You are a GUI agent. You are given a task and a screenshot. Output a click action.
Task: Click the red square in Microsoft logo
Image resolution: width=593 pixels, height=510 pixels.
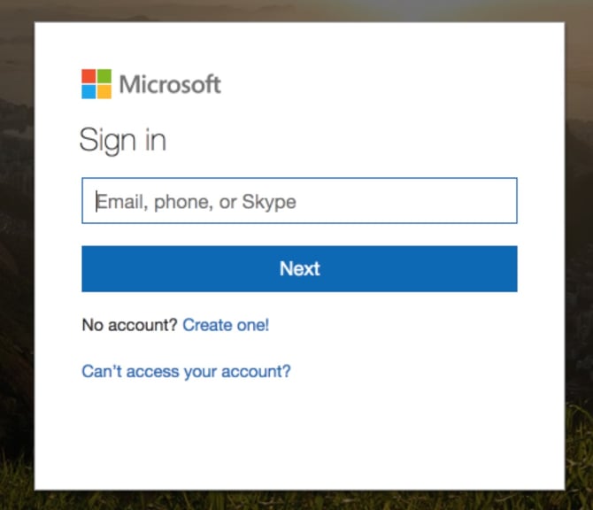(x=89, y=77)
